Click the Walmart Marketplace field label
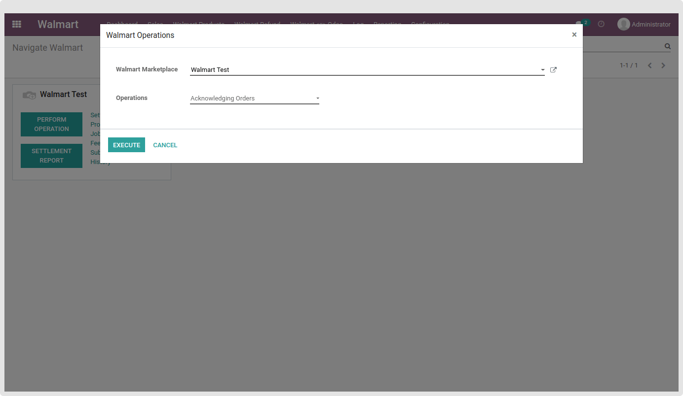Screen dimensions: 683x396 tap(147, 69)
